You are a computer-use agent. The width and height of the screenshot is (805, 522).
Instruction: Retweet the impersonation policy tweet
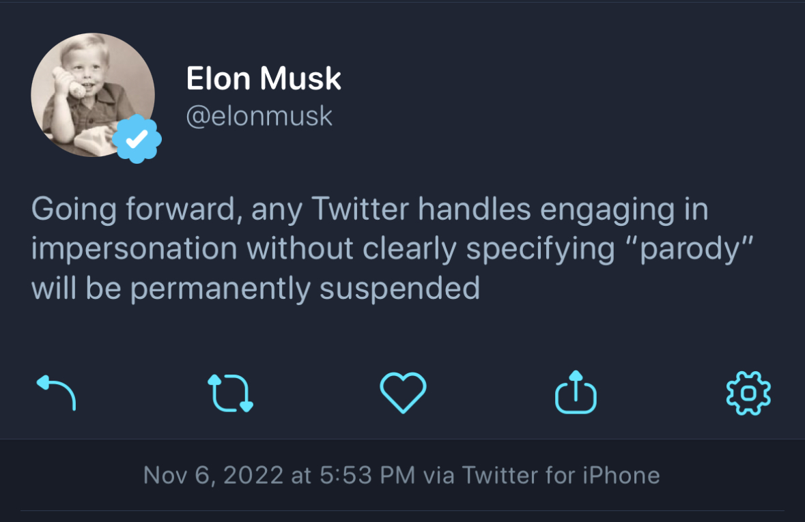tap(230, 392)
